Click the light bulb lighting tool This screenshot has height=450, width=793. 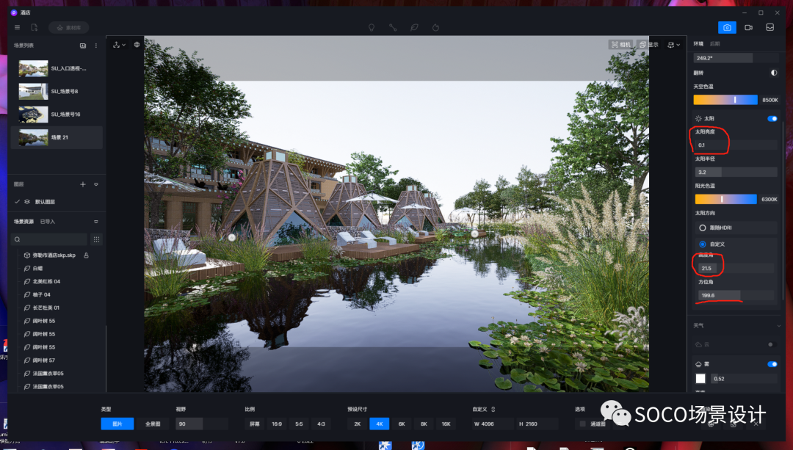coord(372,27)
